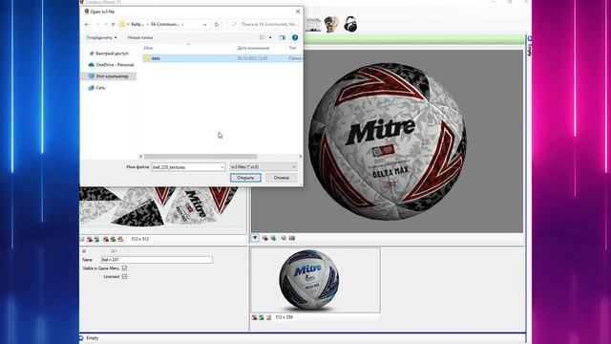
Task: Open the rx3 files type filter
Action: pos(263,167)
